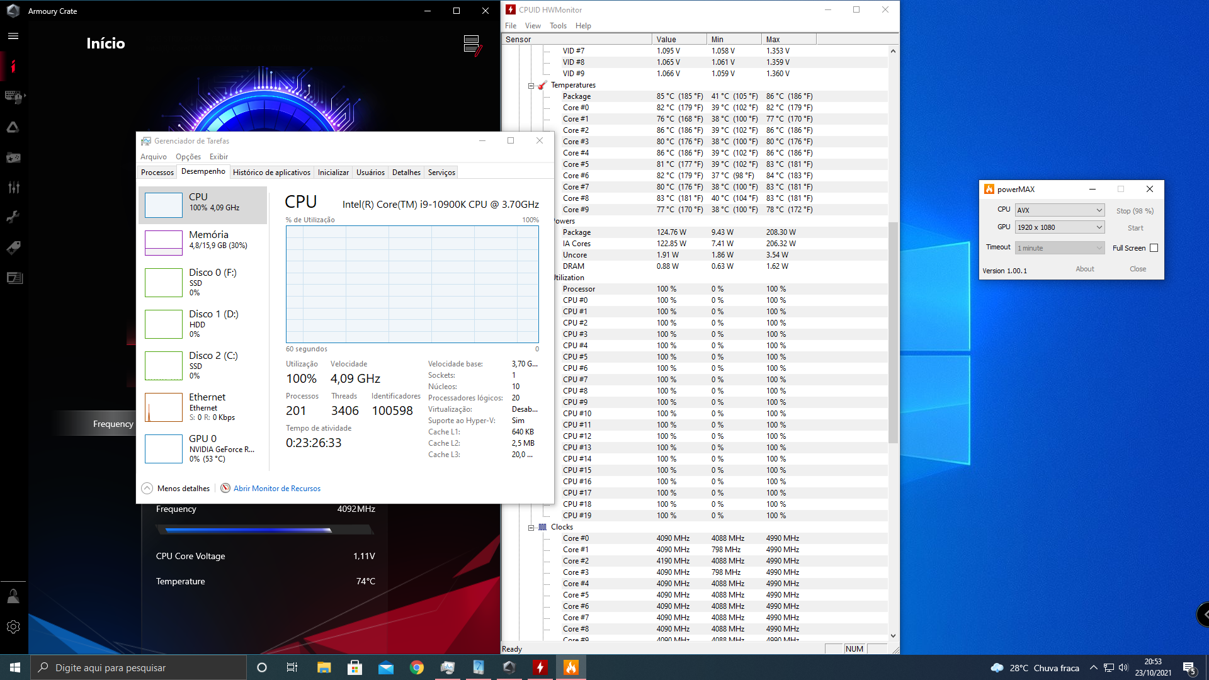Open Abrir Monitor de Recursos link

[x=277, y=489]
